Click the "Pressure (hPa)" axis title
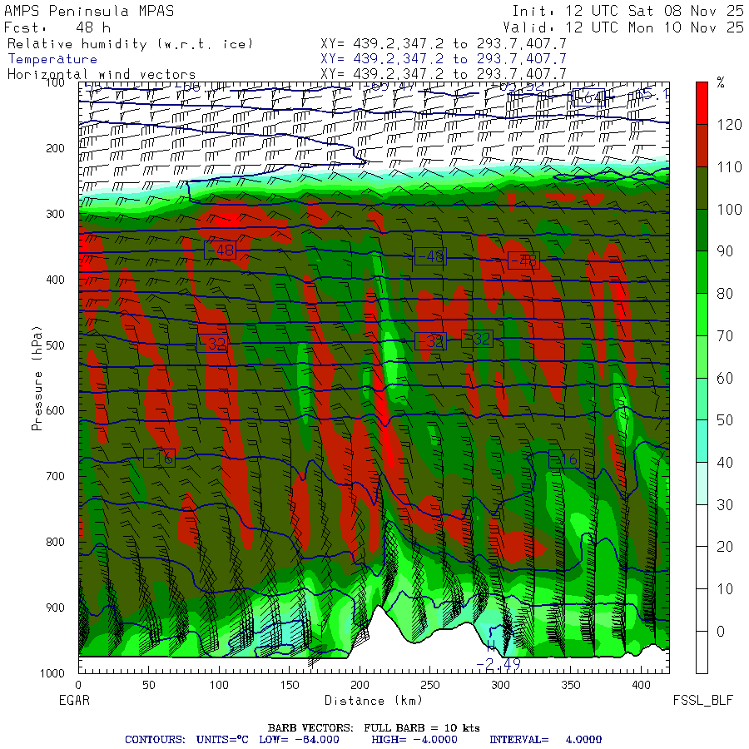 coord(37,379)
